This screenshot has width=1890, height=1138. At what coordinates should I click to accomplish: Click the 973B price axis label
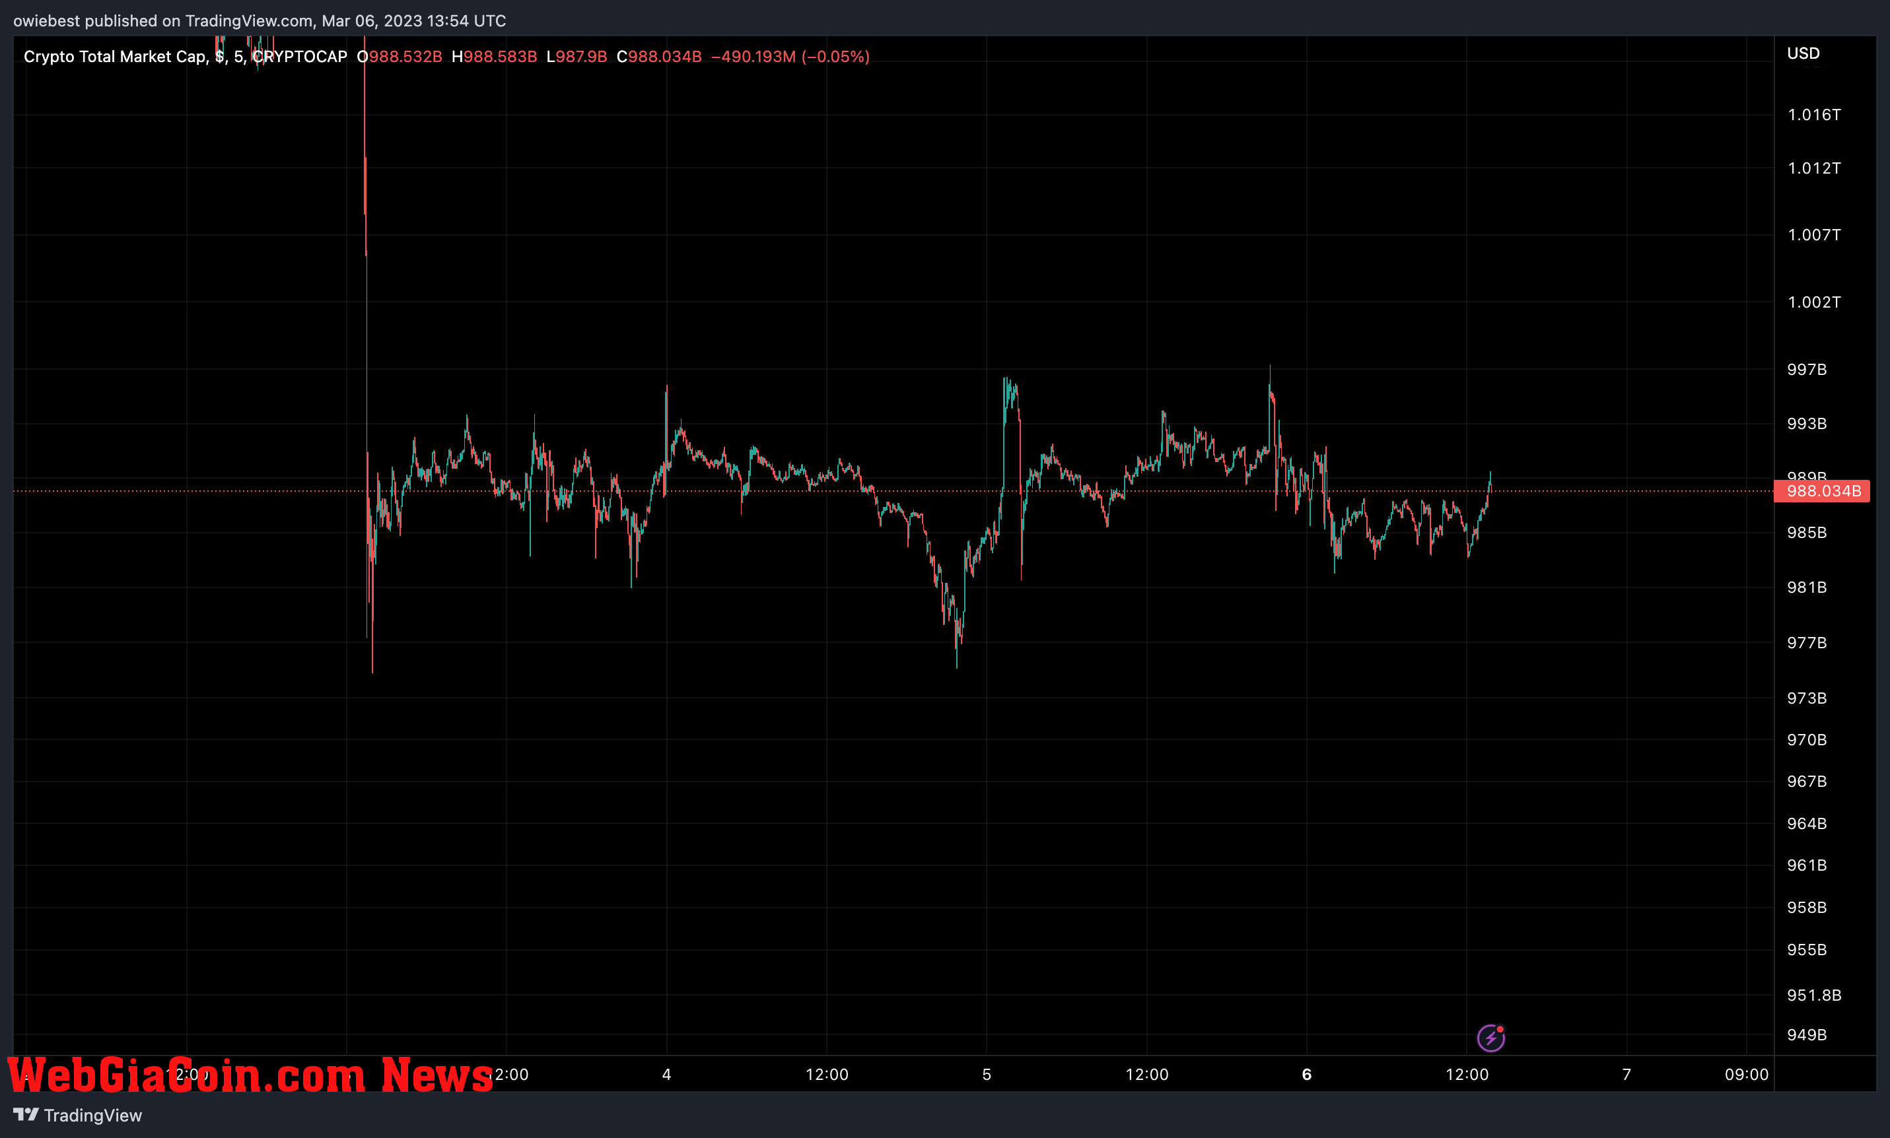(1806, 698)
